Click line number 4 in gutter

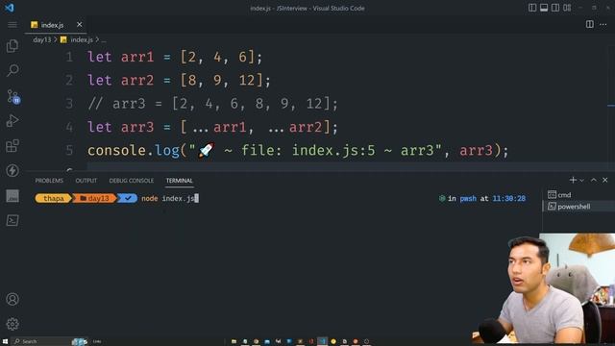[69, 128]
